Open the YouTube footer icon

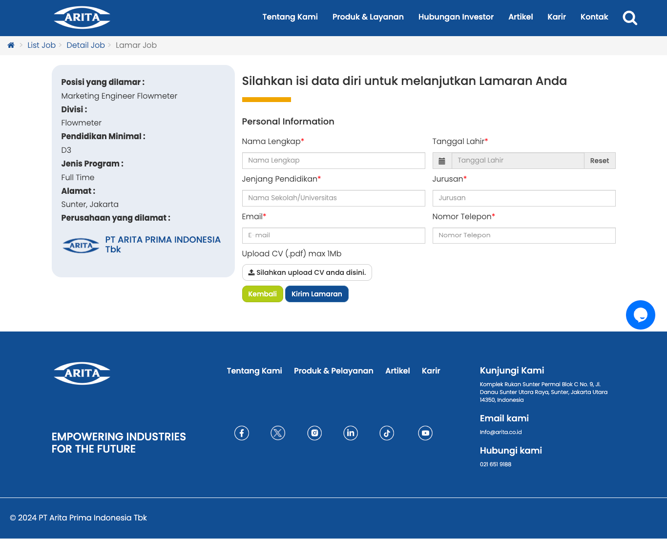click(425, 433)
